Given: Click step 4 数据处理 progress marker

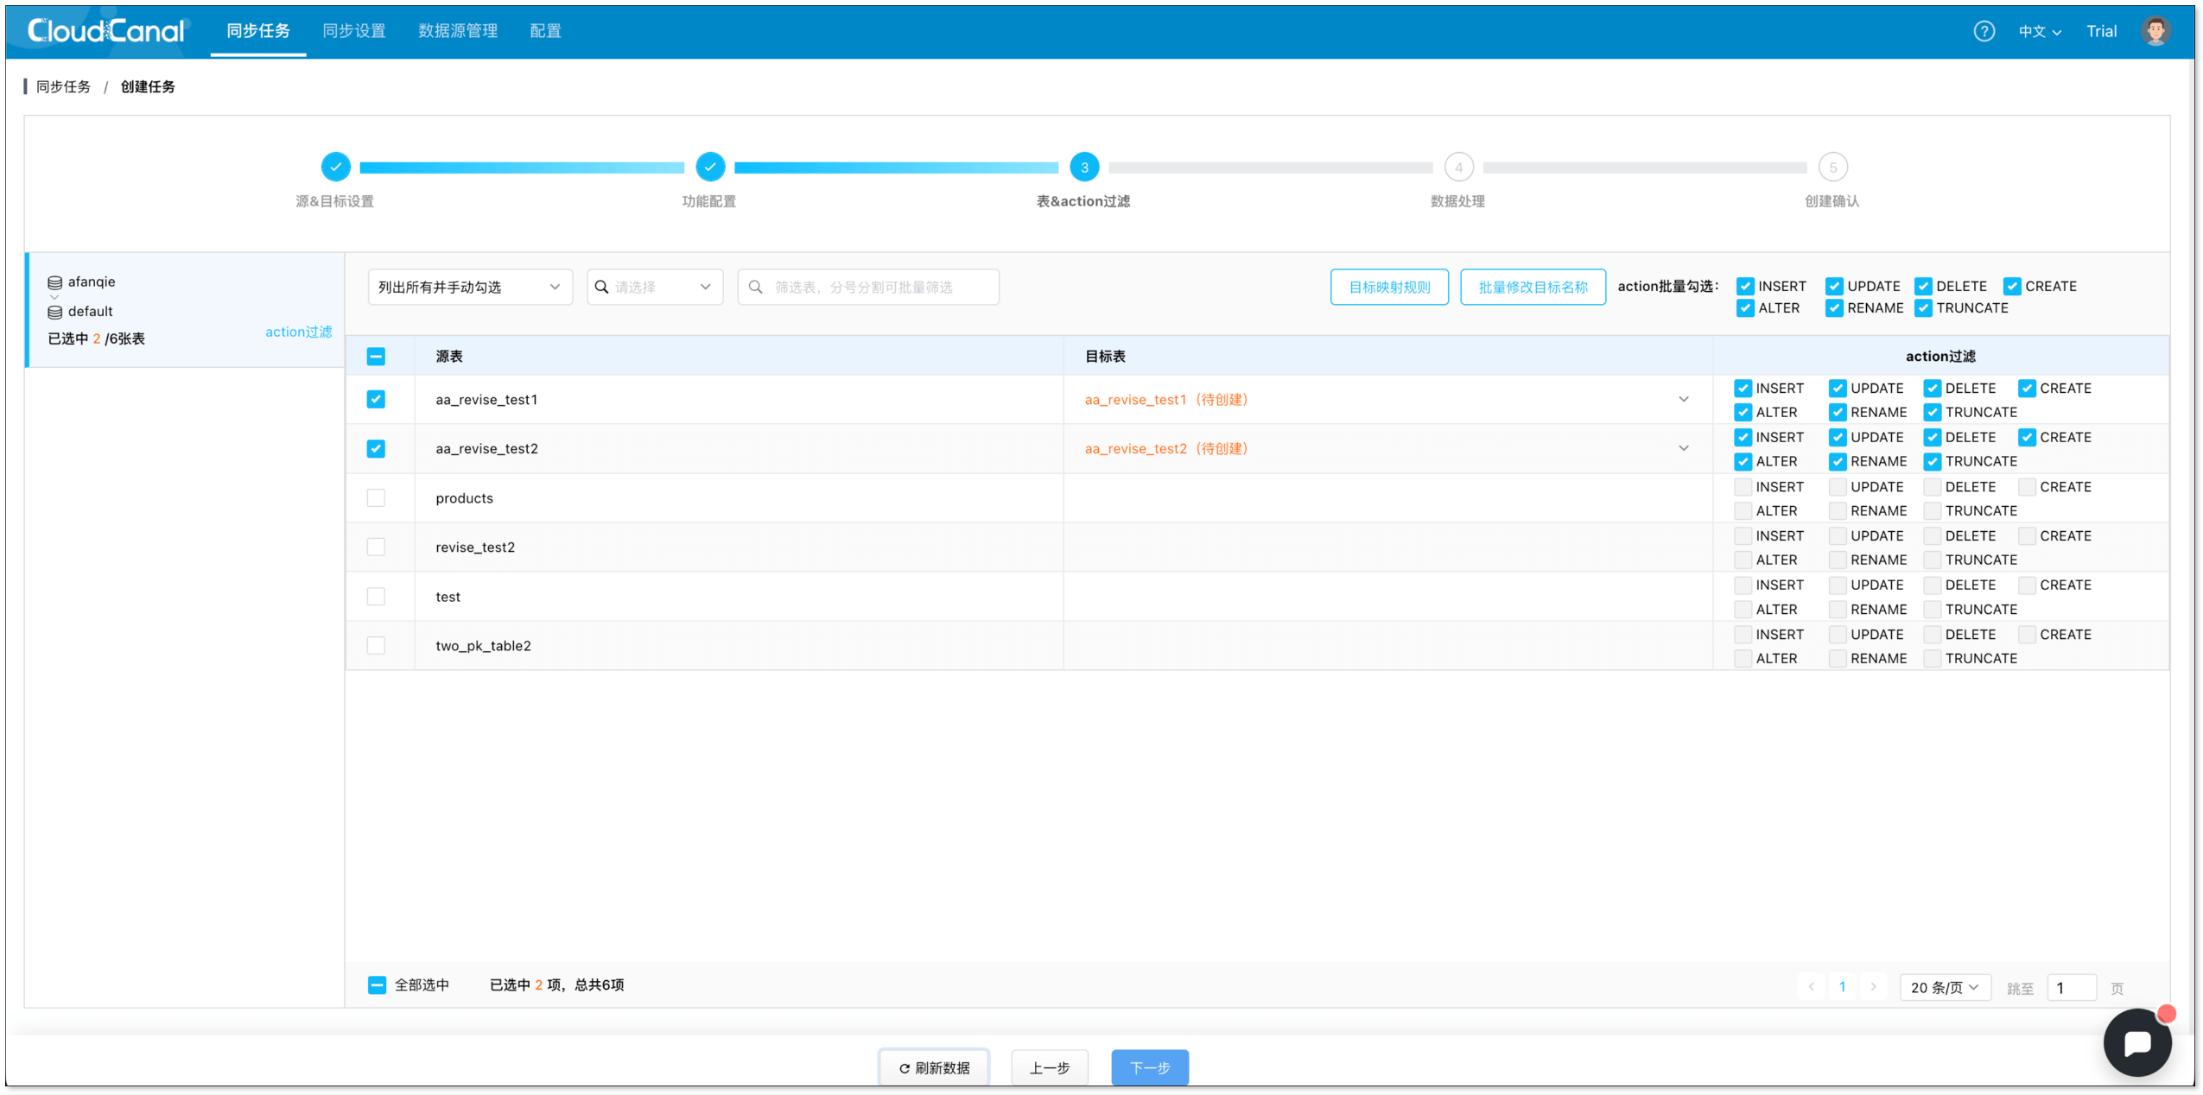Looking at the screenshot, I should (1457, 167).
